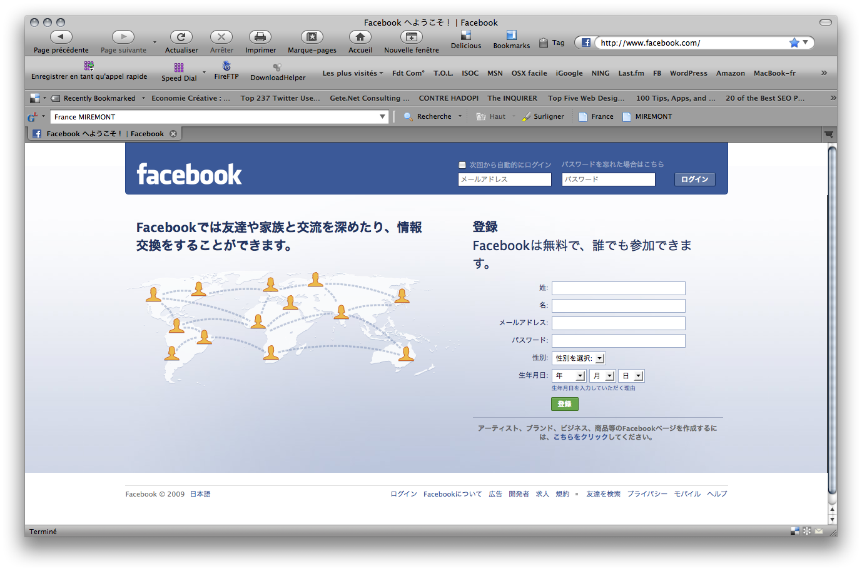Click the 名 first name field
Screen dimensions: 862x571
tap(618, 306)
